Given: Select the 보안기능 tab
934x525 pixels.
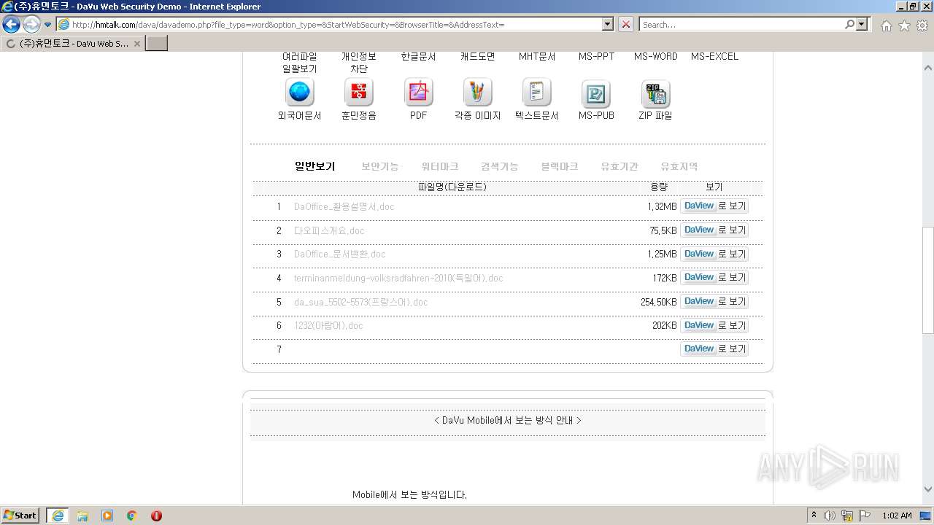Looking at the screenshot, I should (x=380, y=166).
